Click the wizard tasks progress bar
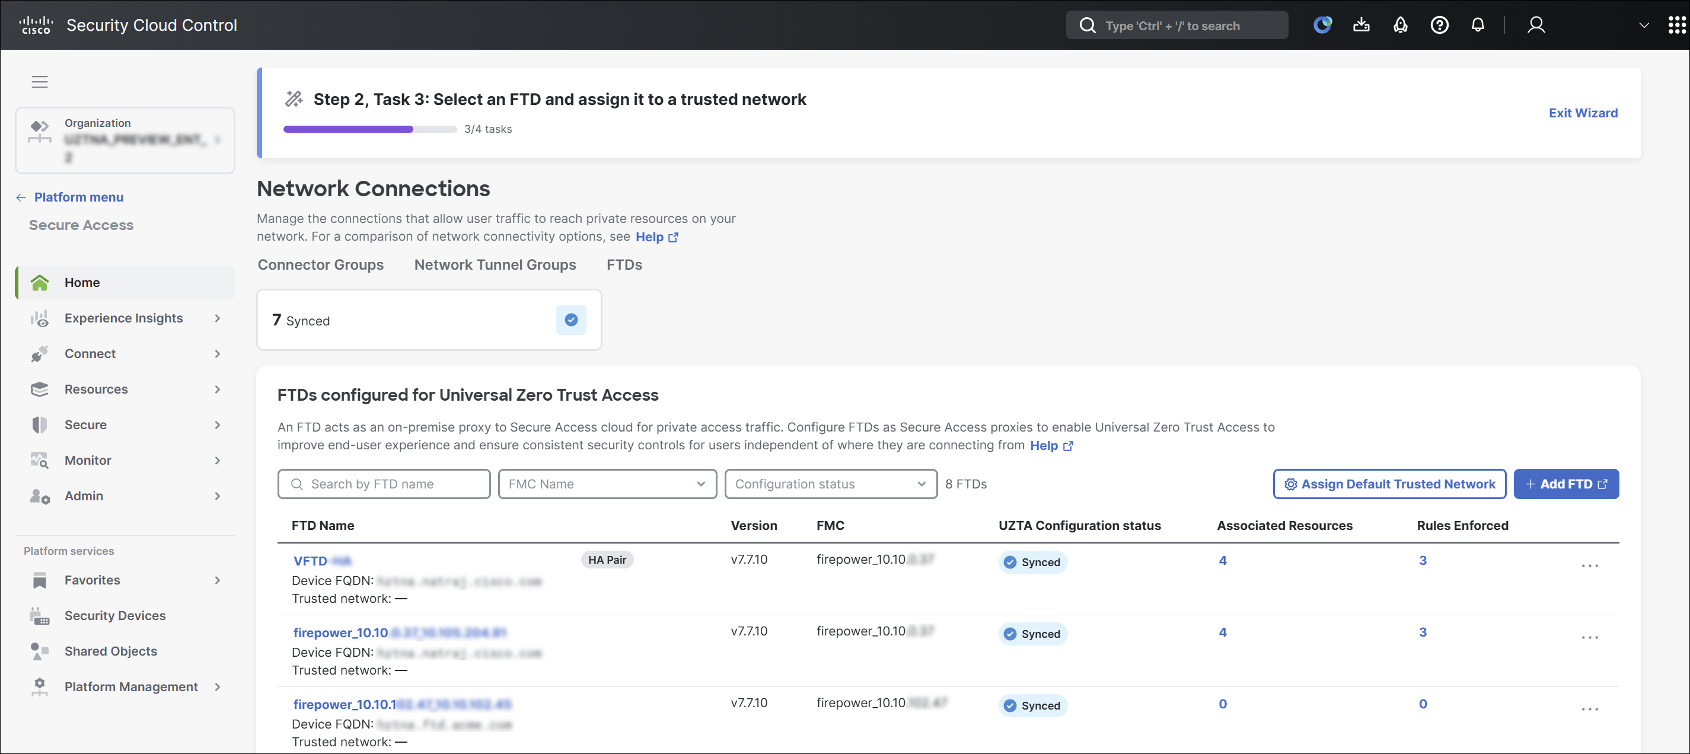 (x=369, y=129)
